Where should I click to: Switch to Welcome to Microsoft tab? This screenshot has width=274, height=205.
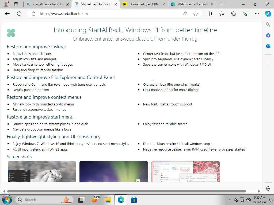pyautogui.click(x=192, y=4)
